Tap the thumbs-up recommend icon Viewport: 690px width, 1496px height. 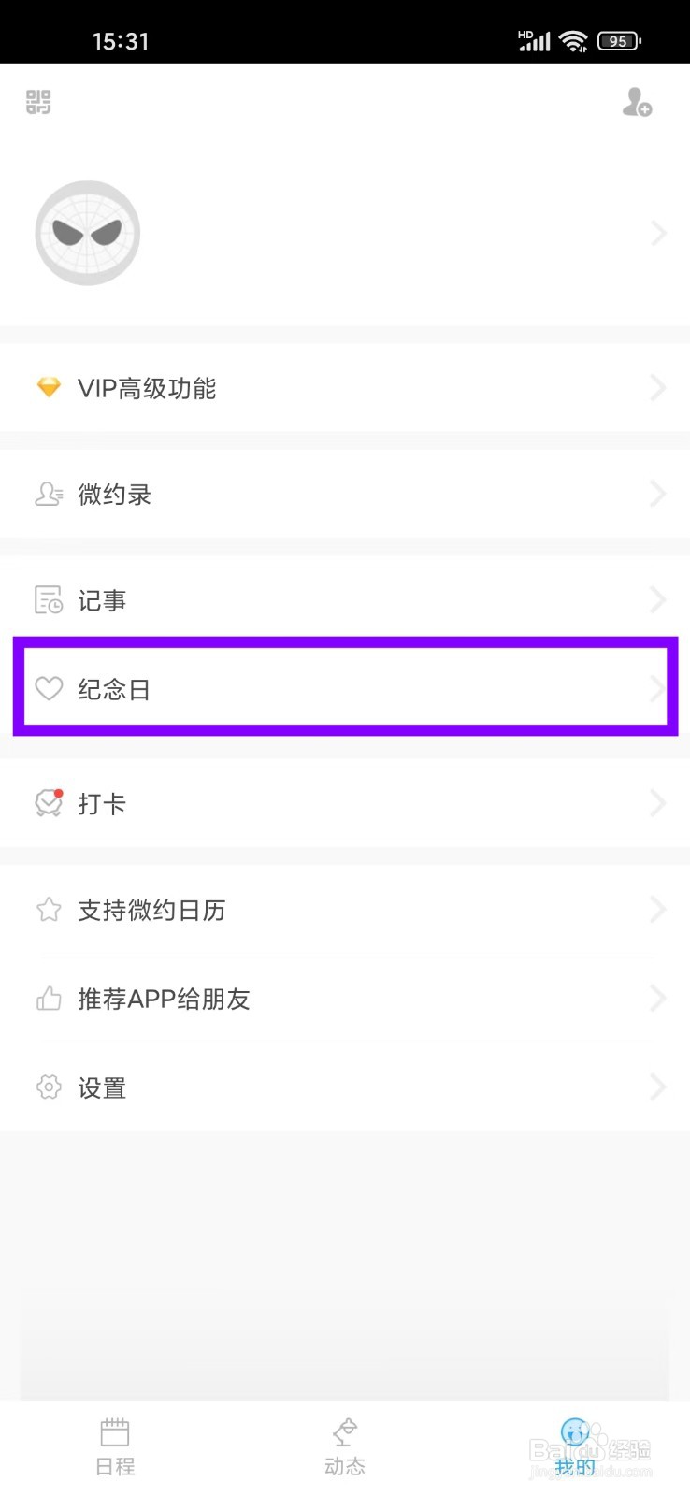pos(49,998)
